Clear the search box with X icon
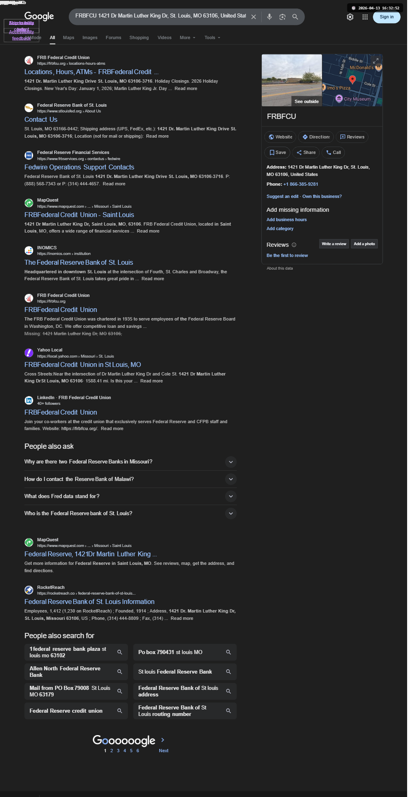 (253, 17)
